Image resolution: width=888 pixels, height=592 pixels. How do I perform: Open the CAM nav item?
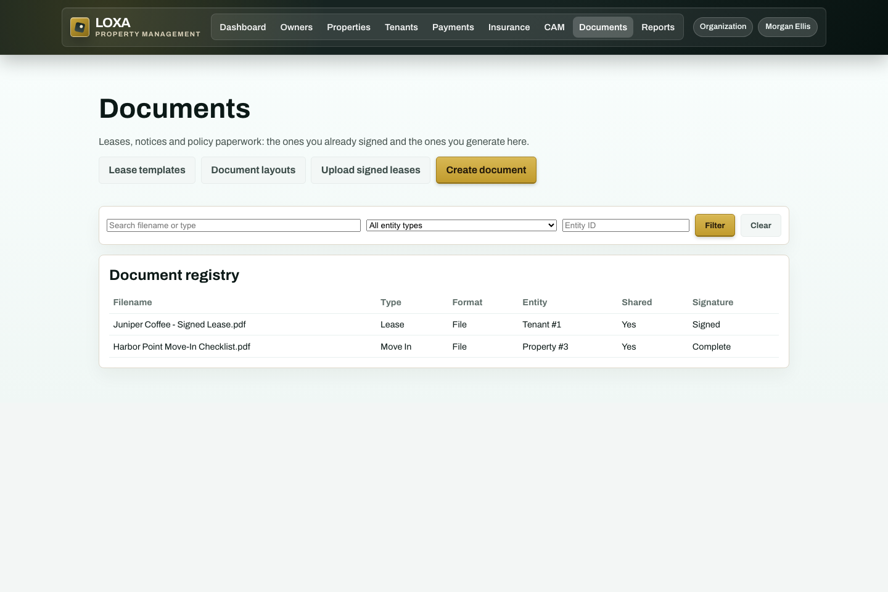554,27
